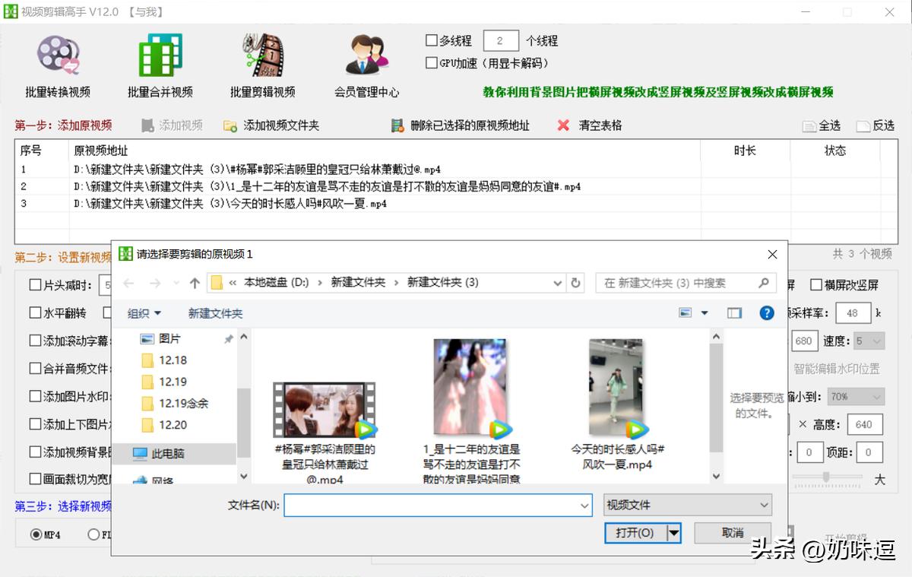912x577 pixels.
Task: Click the 打开(O) button
Action: click(635, 533)
